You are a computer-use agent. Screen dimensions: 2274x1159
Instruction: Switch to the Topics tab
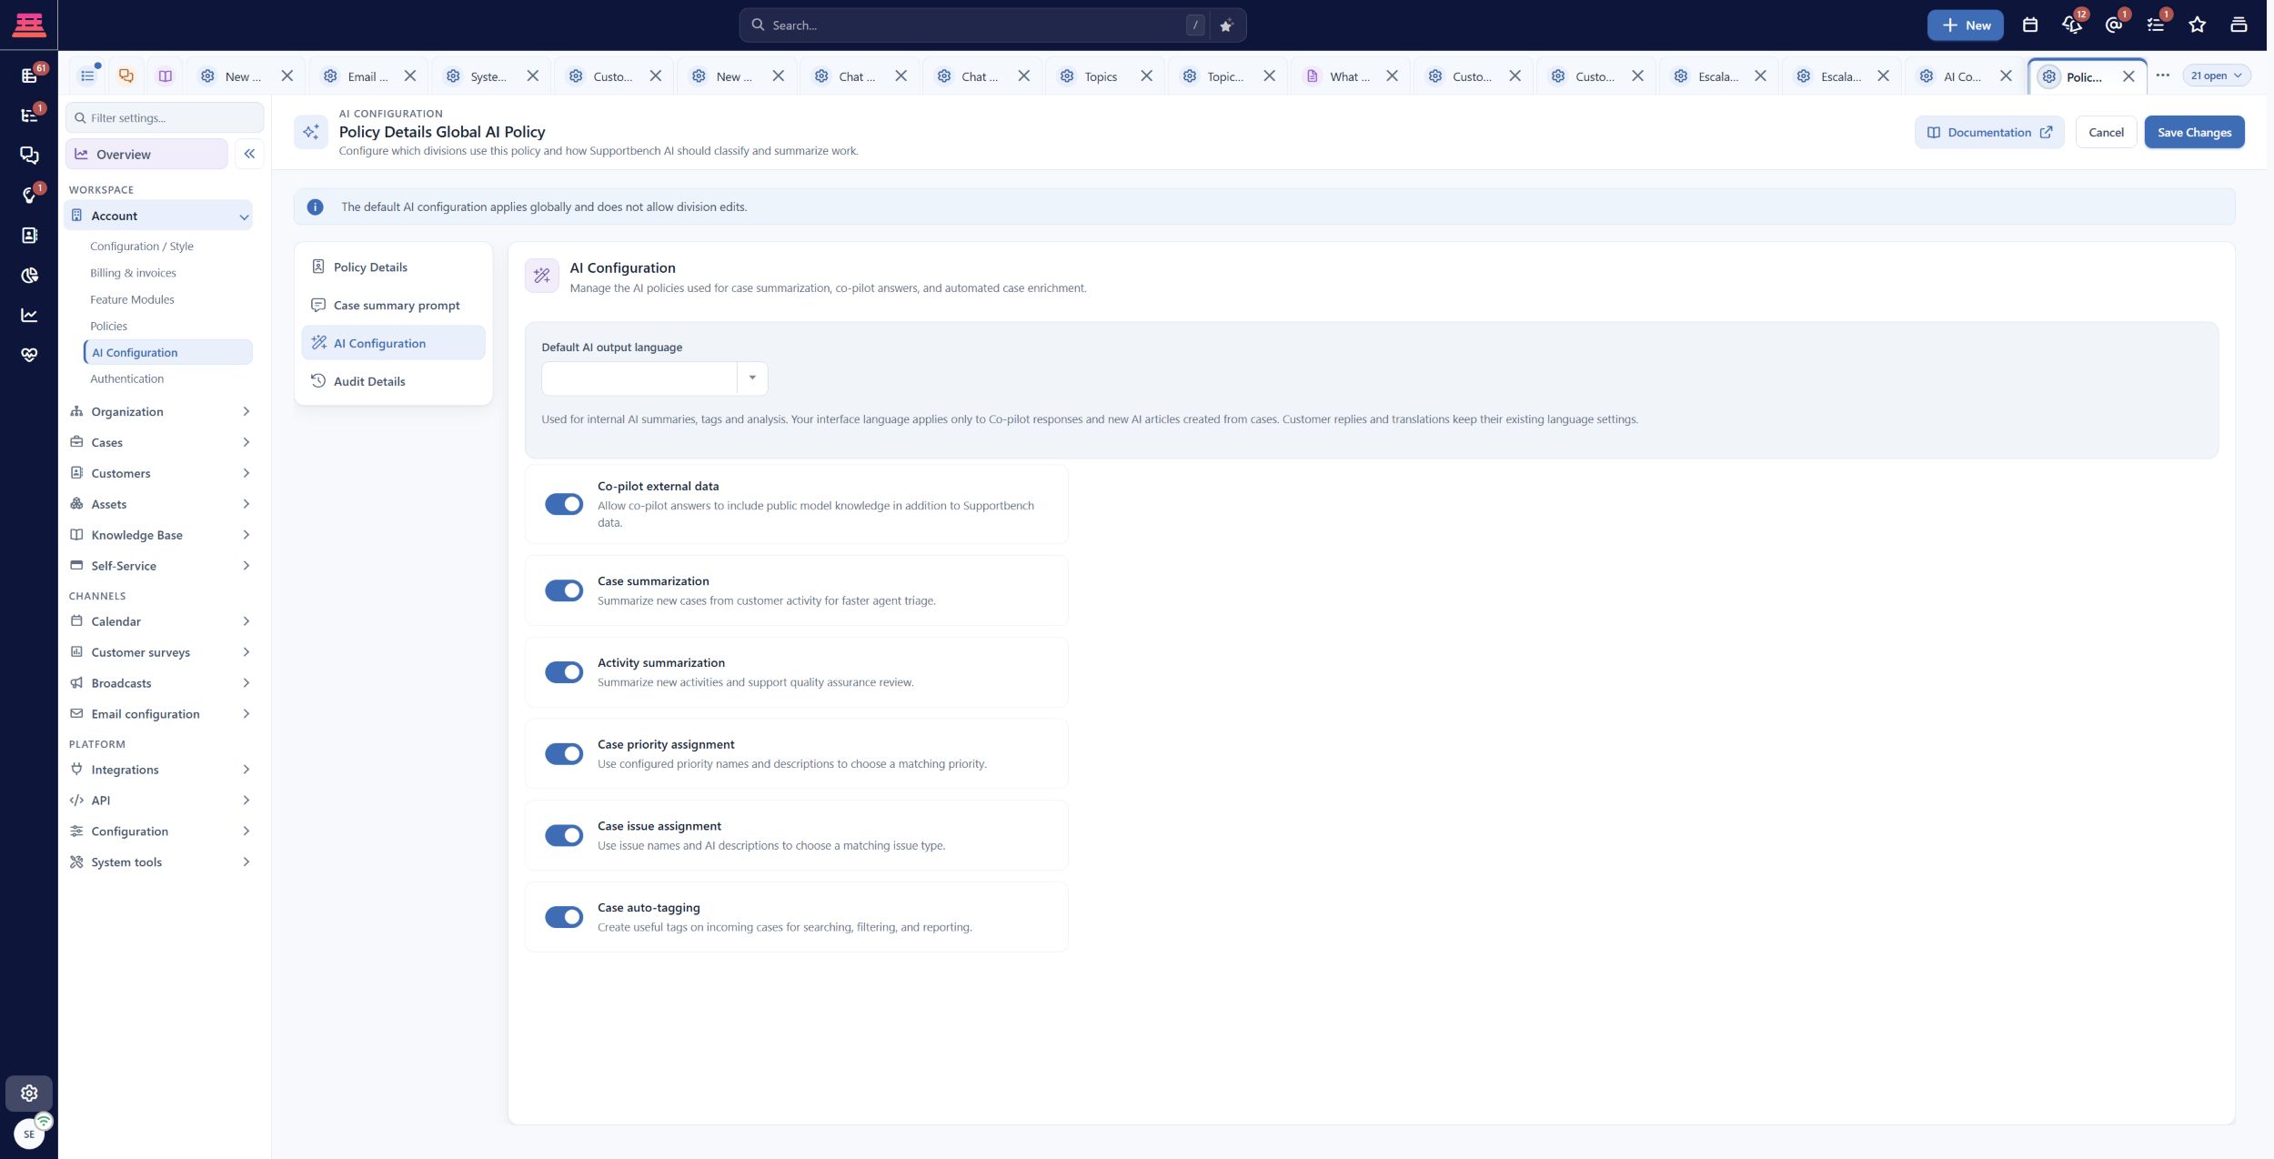(x=1100, y=76)
